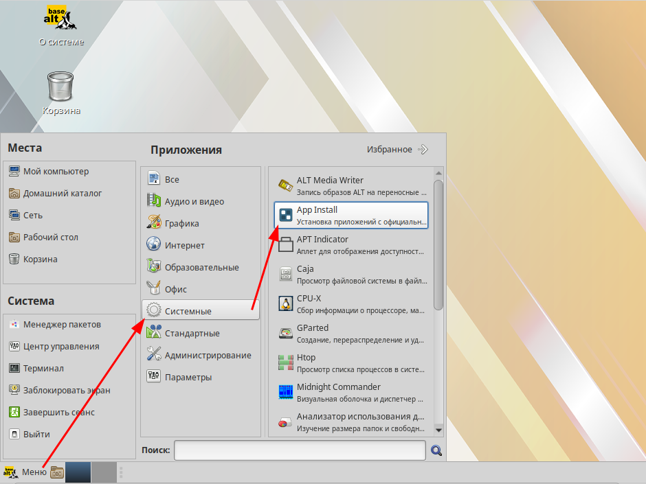The width and height of the screenshot is (646, 484).
Task: Click the Все category icon
Action: pos(154,178)
